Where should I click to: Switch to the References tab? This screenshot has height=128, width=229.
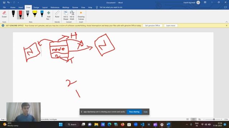[55, 7]
